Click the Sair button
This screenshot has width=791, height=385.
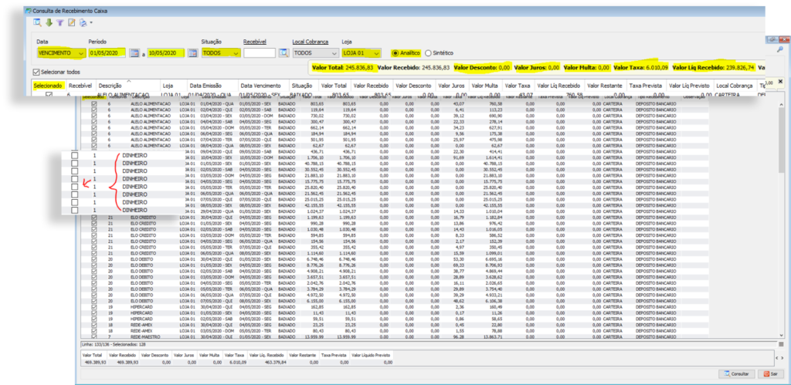(770, 374)
